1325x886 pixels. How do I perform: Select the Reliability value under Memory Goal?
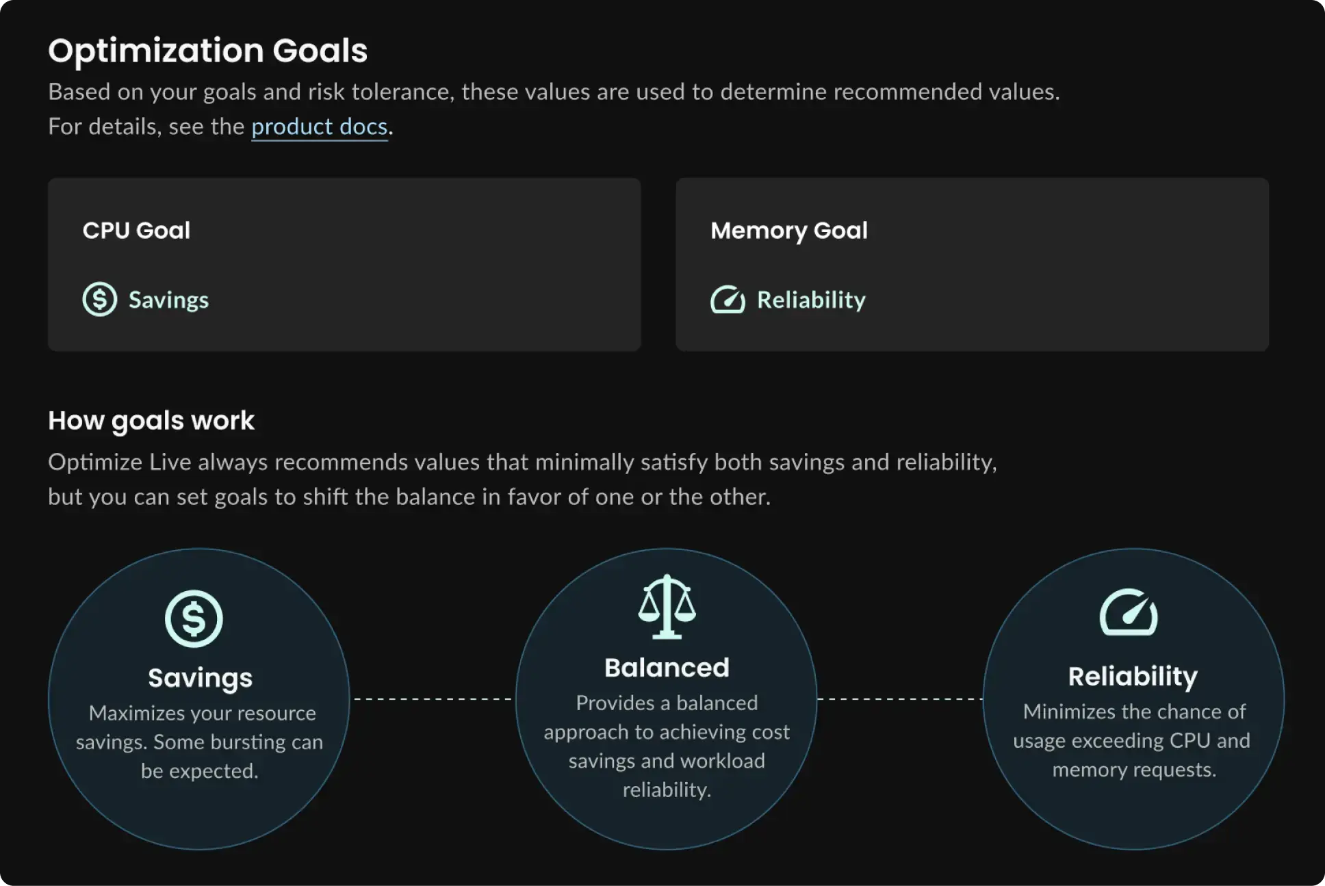811,300
